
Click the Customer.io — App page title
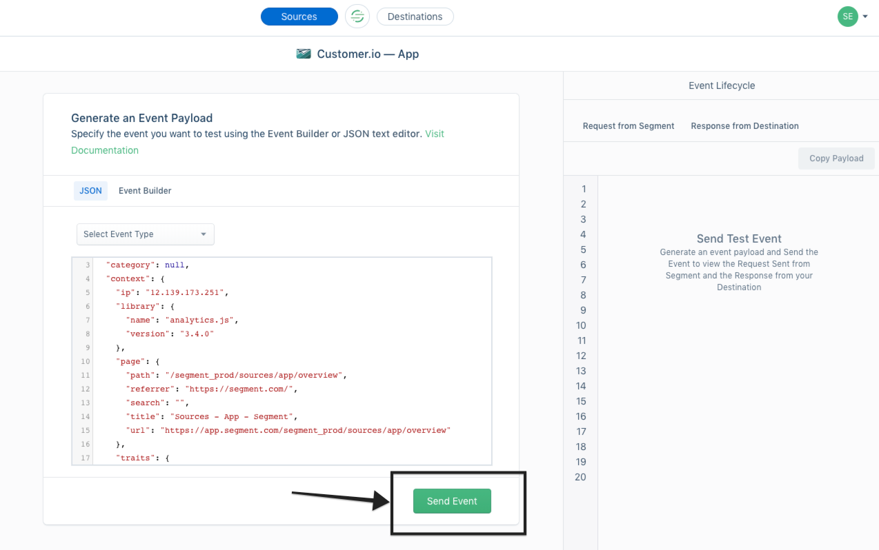[368, 54]
